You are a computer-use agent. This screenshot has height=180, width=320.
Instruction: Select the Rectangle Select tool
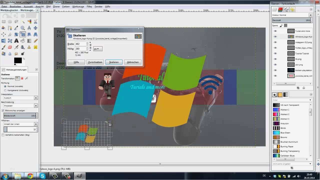point(3,21)
